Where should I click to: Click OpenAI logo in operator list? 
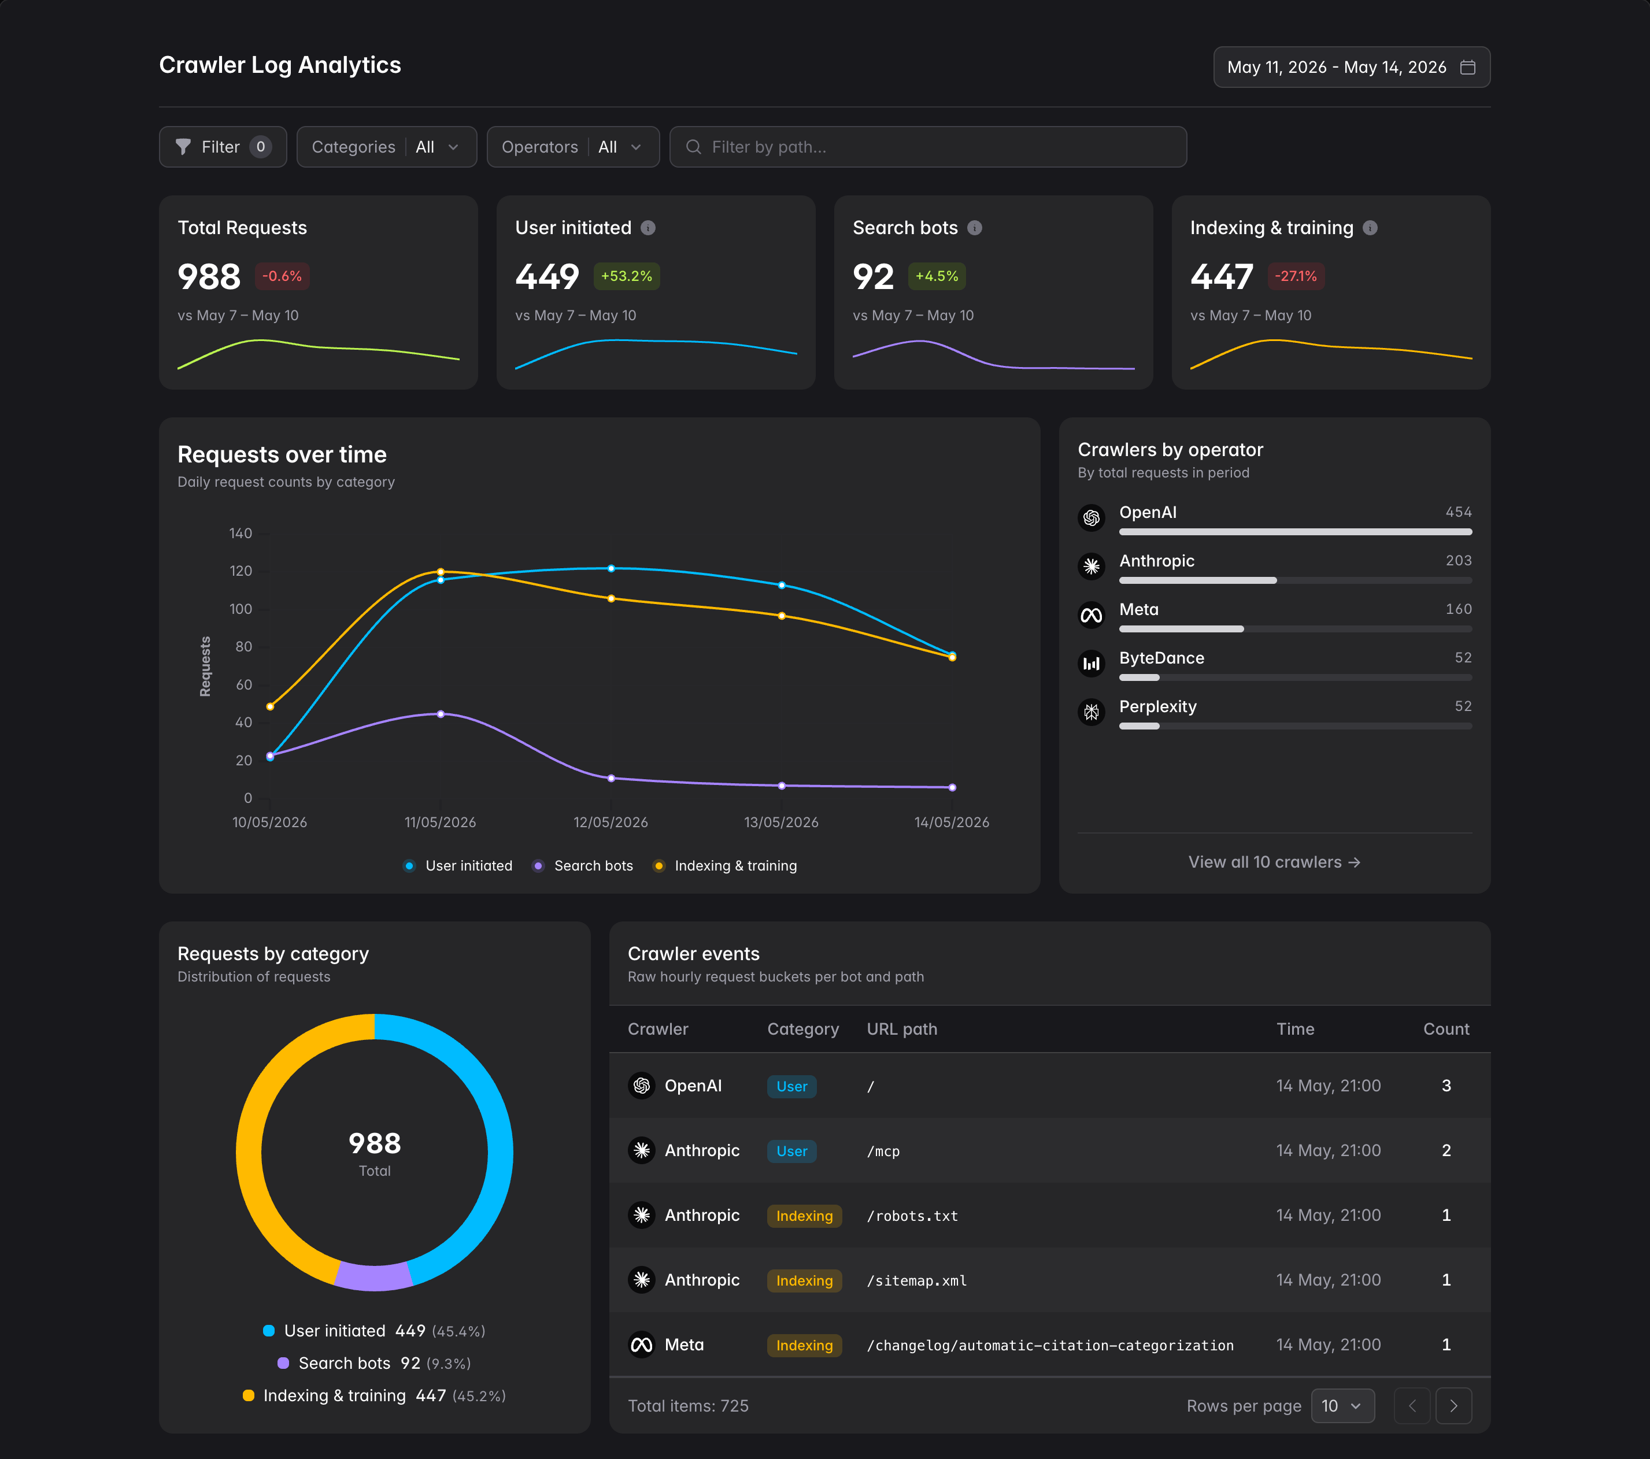[x=1092, y=518]
